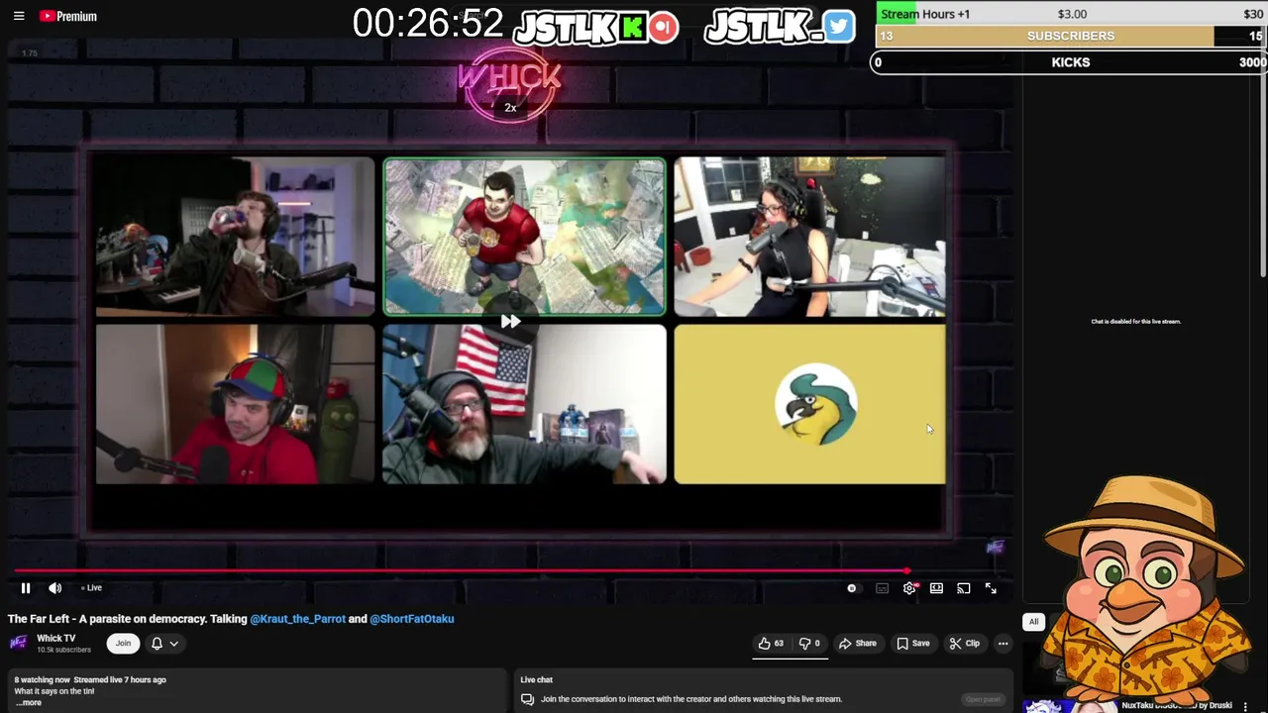Click the $3.00 stream goal value

(x=1072, y=14)
